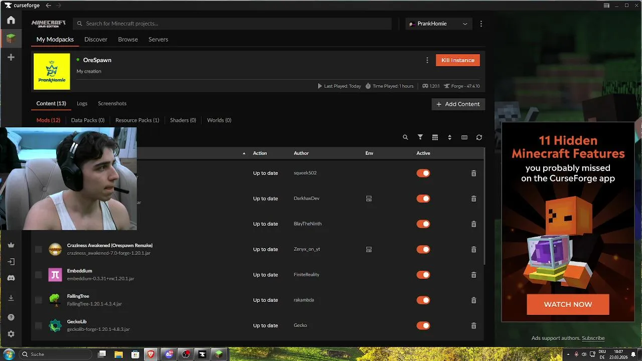Open the help question mark icon
The height and width of the screenshot is (361, 642).
coord(11,317)
